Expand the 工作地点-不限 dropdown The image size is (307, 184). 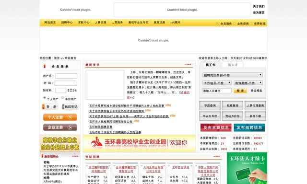click(217, 83)
